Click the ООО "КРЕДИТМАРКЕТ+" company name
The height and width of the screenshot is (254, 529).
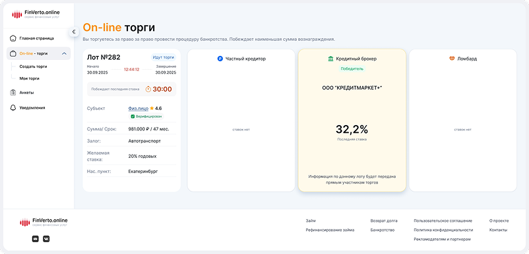[352, 88]
